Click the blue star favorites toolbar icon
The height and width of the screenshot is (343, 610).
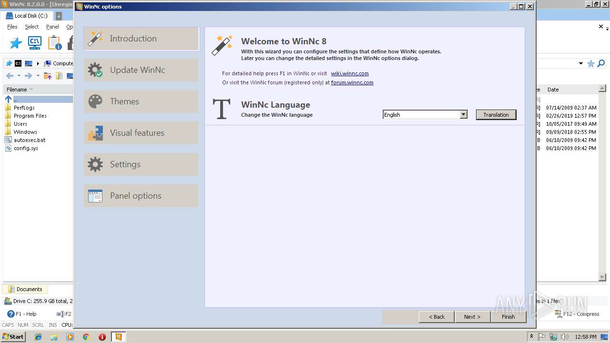tap(16, 43)
